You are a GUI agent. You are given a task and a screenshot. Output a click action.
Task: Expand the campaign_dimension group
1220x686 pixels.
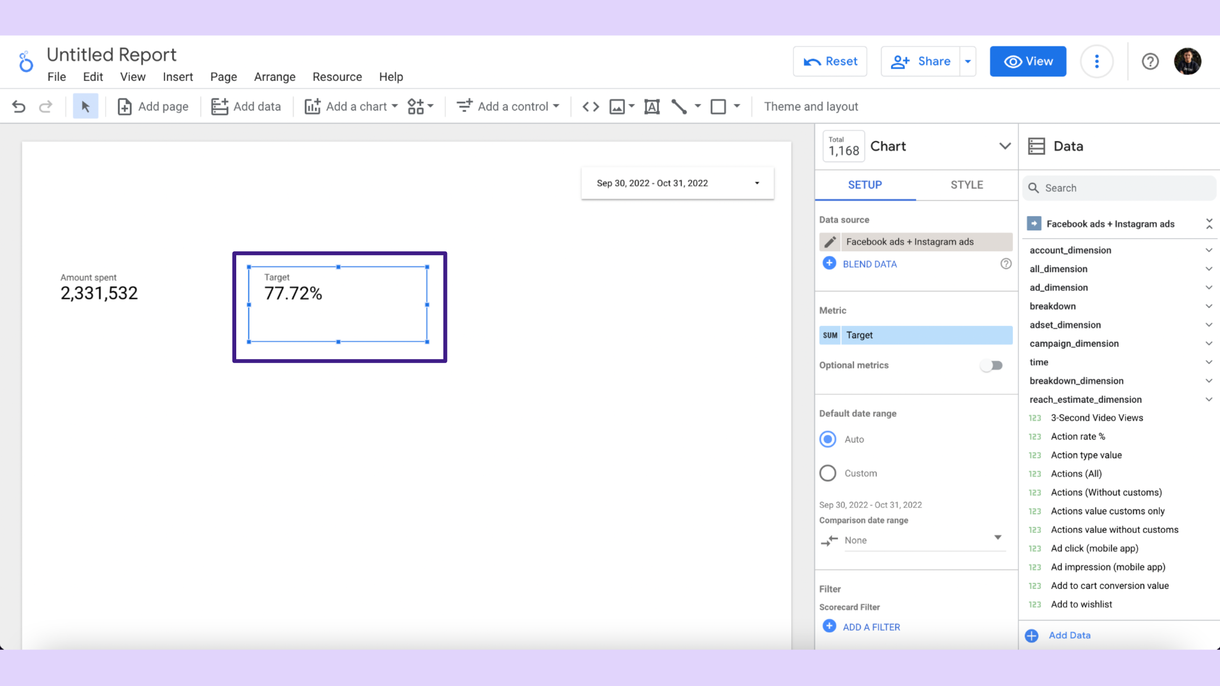1209,343
